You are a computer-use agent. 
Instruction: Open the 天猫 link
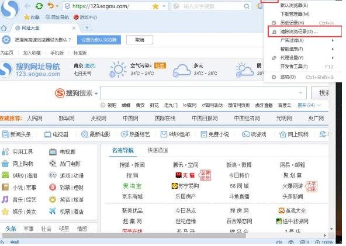pos(185,175)
